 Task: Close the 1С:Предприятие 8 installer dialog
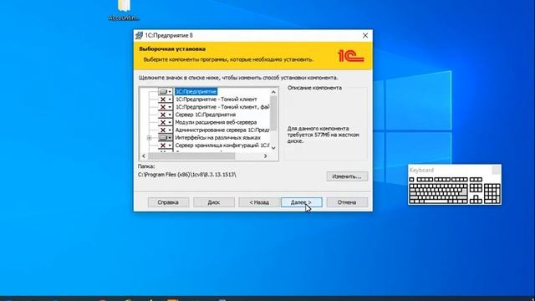[365, 35]
